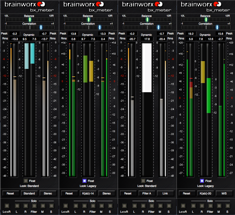Click Reset in the K(atz)-14 meter
Viewport: 235px width, 215px height.
pyautogui.click(x=69, y=193)
